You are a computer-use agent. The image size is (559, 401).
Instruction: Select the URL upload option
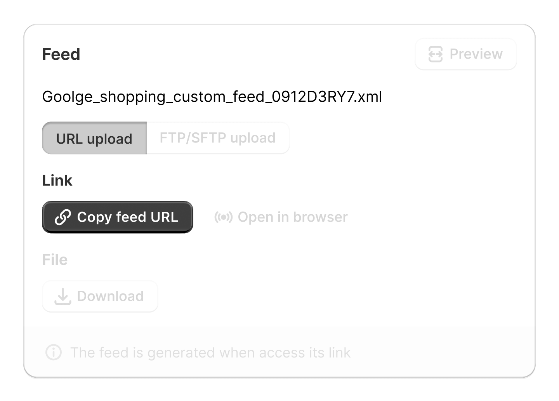click(94, 139)
